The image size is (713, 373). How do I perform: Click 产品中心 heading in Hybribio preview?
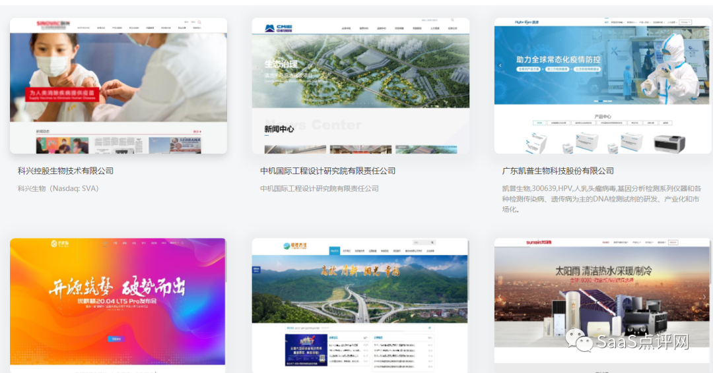click(x=603, y=117)
